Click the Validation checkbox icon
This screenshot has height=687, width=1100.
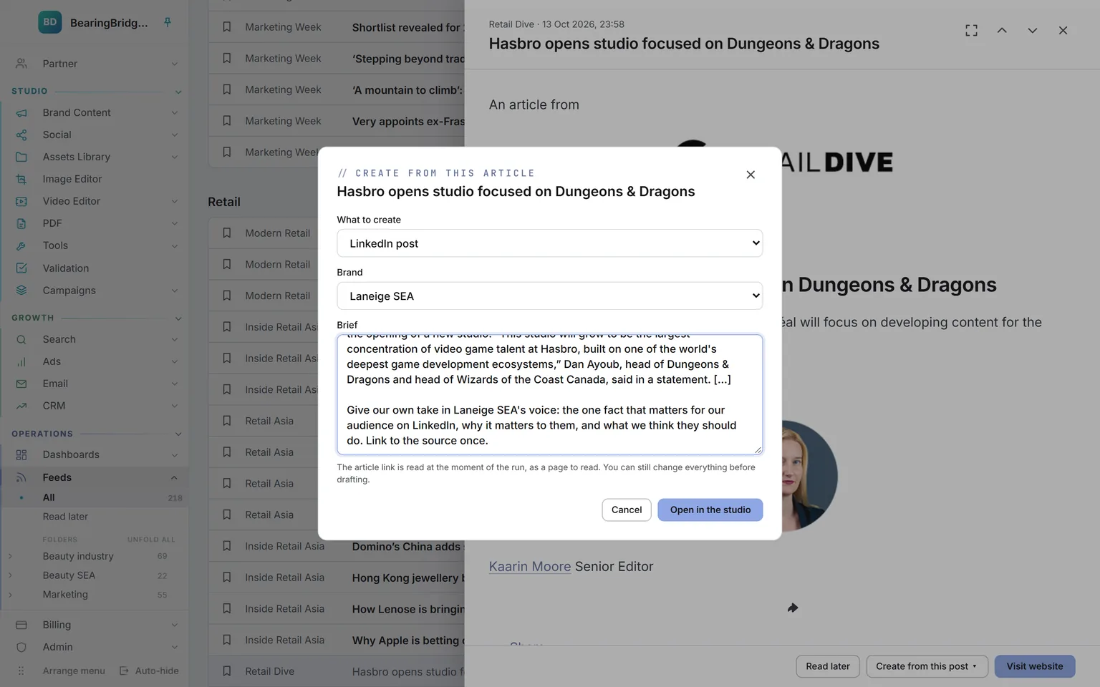21,268
